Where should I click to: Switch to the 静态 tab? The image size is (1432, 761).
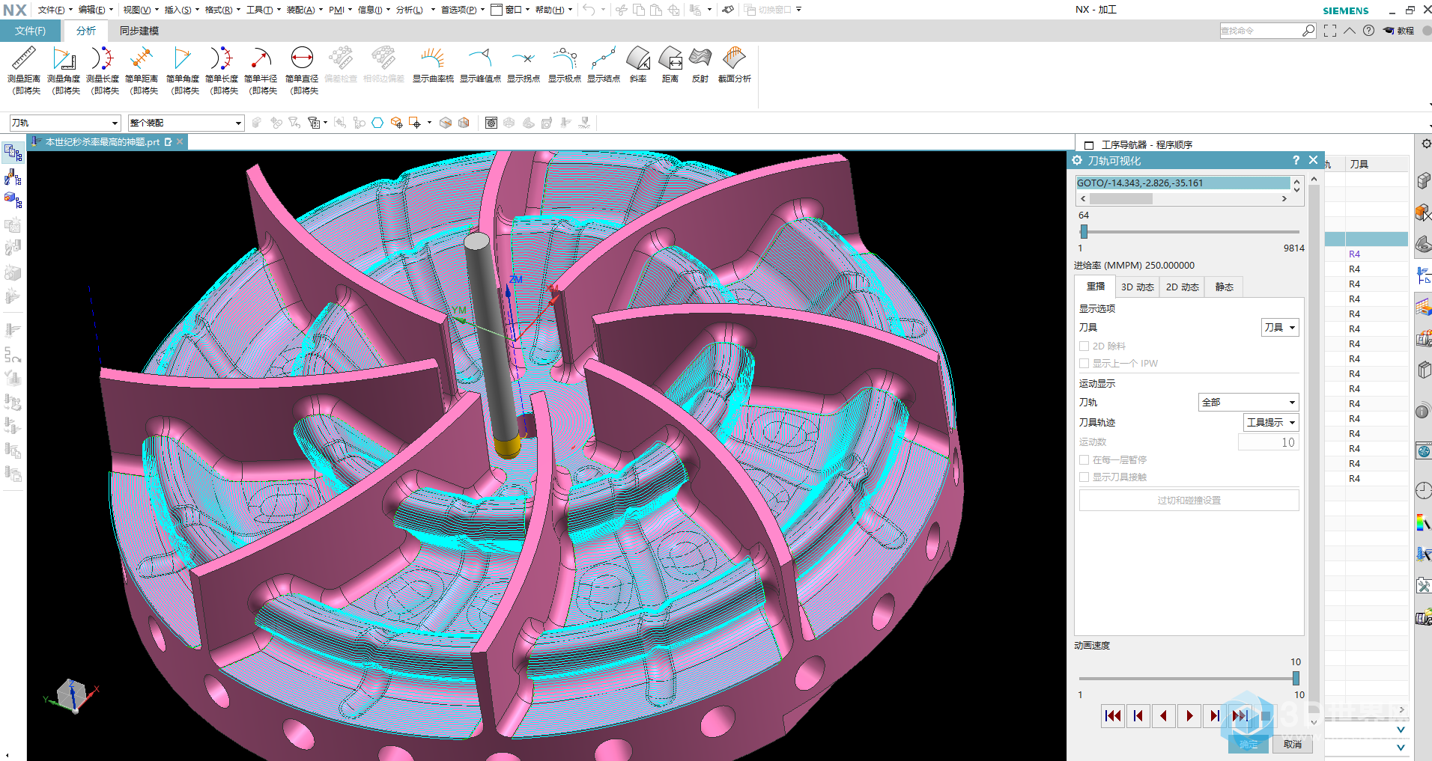pyautogui.click(x=1224, y=287)
